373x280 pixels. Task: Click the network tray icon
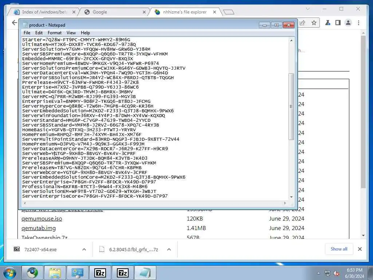tap(327, 273)
